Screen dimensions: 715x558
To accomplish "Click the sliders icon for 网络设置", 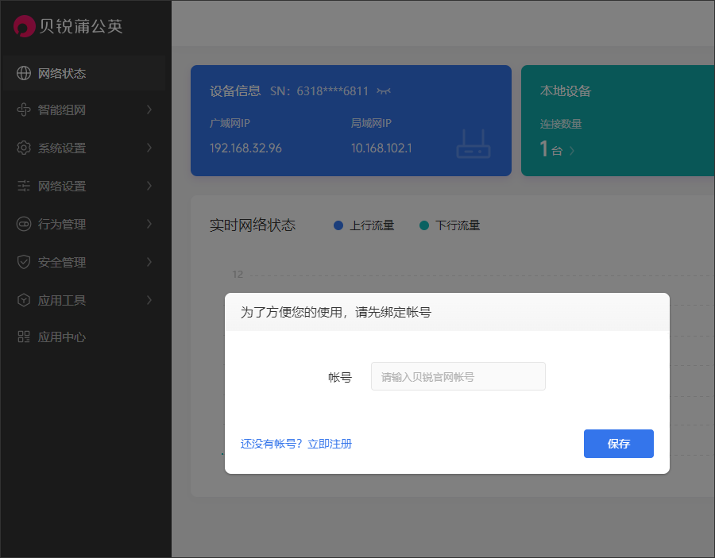I will 24,187.
